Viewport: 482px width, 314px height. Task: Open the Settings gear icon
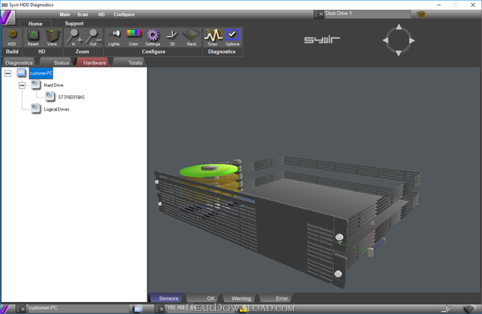point(153,38)
